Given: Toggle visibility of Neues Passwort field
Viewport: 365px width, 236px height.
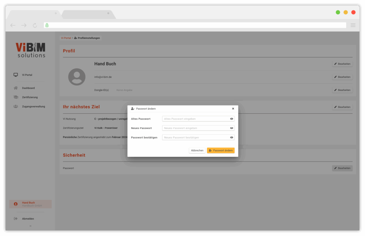Looking at the screenshot, I should (x=231, y=128).
